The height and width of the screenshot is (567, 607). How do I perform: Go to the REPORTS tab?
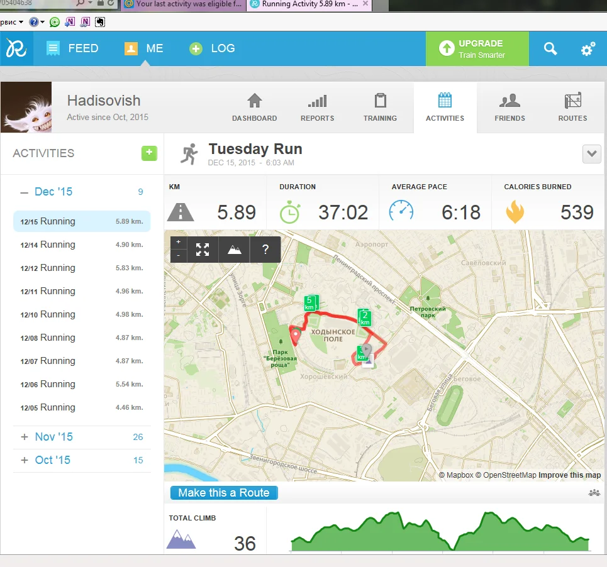317,107
